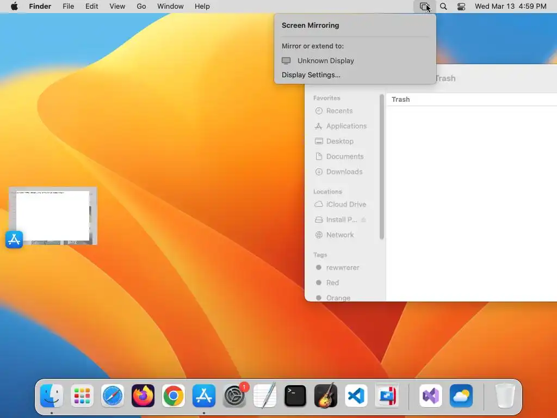Launch Firefox from the Dock

coord(143,396)
